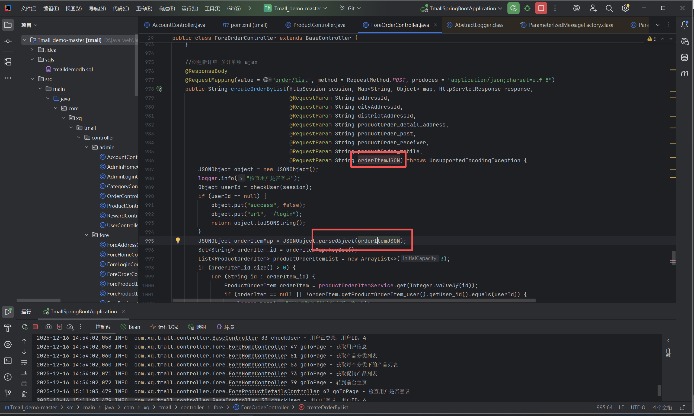This screenshot has height=416, width=694.
Task: Switch to ProductController.java tab
Action: [319, 25]
